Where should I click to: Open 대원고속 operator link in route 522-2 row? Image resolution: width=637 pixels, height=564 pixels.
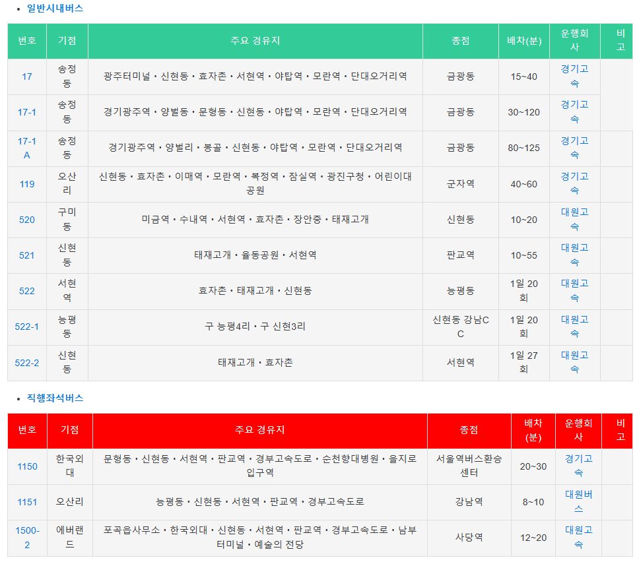574,362
